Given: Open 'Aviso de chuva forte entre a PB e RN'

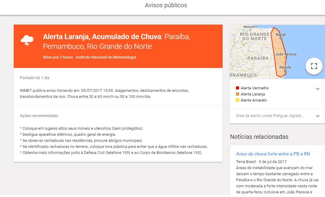Looking at the screenshot, I should pos(273,154).
